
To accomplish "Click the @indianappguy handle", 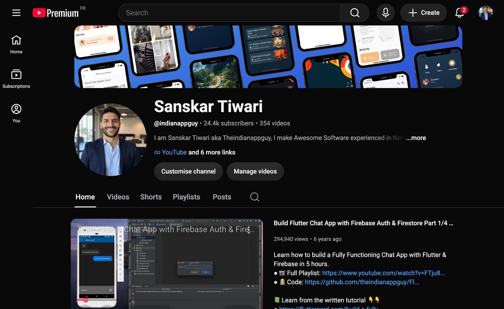I will point(176,123).
